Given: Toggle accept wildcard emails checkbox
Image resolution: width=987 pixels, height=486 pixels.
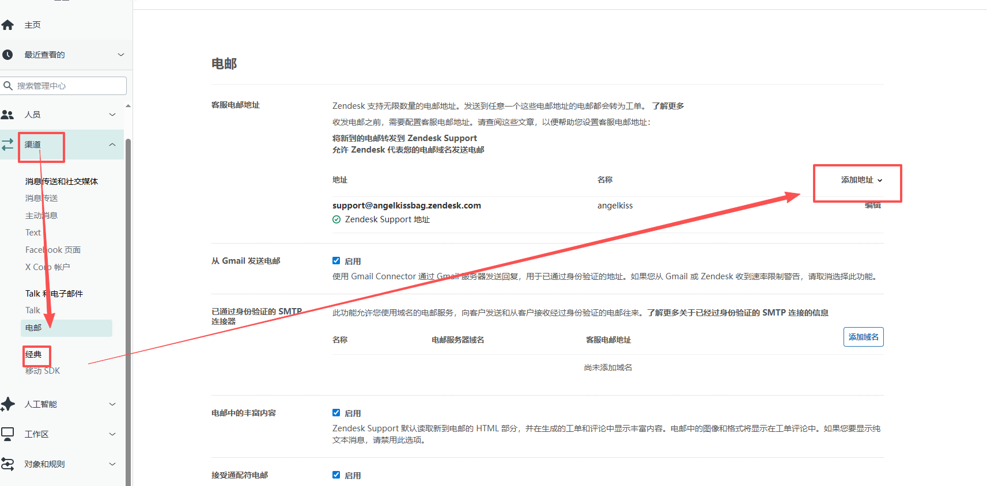Looking at the screenshot, I should click(336, 475).
